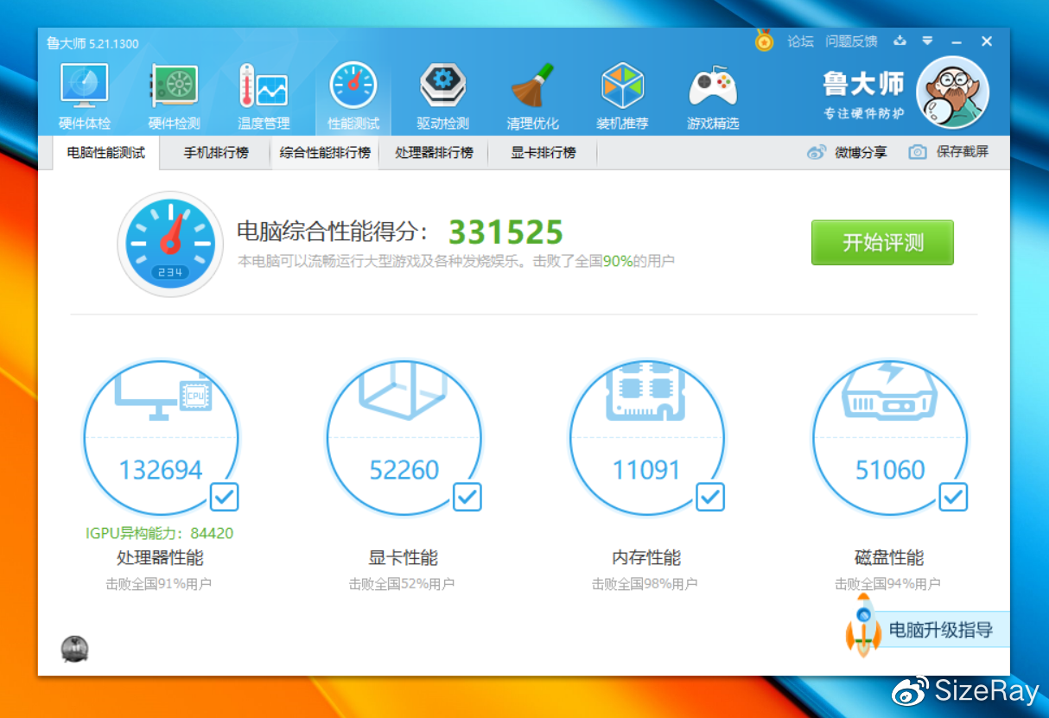Screen dimensions: 1049x718
Task: Uncheck the 内存性能 test checkbox
Action: tap(710, 497)
